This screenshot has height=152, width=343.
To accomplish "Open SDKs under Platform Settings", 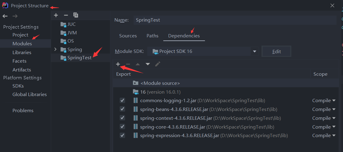I will pos(18,86).
